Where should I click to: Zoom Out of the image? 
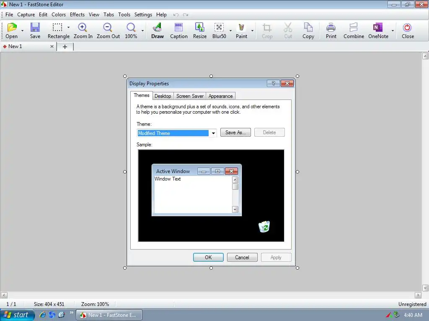click(x=108, y=31)
